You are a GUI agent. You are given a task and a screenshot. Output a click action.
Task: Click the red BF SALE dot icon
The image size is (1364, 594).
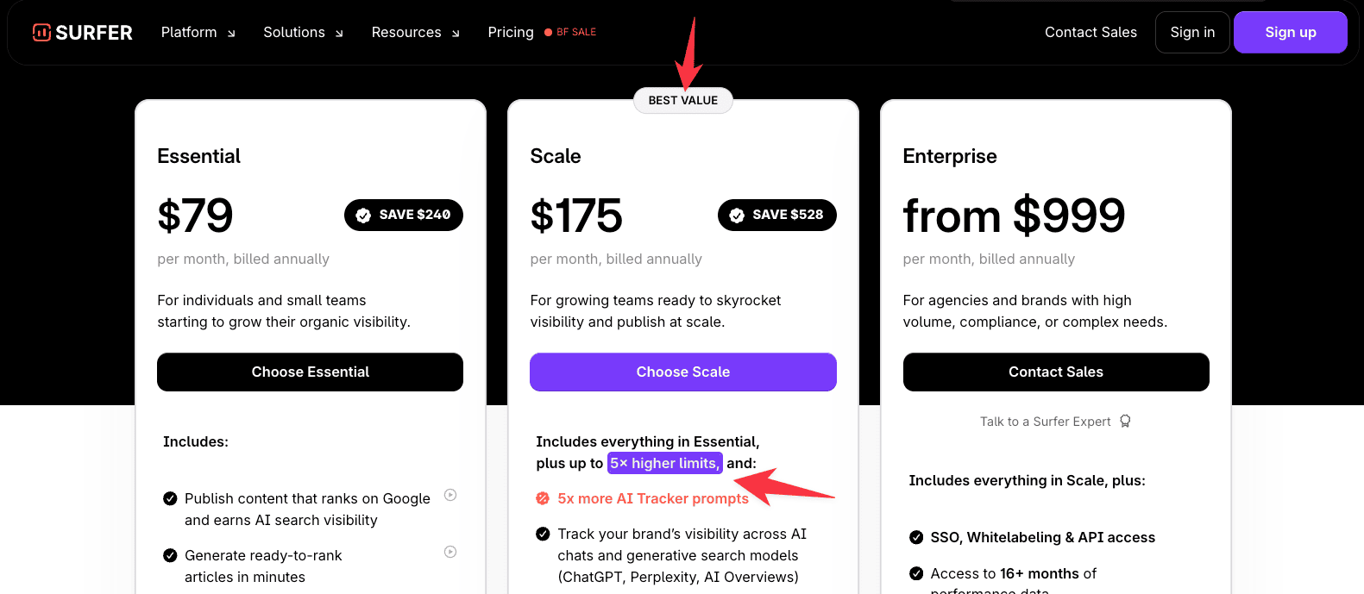coord(547,32)
